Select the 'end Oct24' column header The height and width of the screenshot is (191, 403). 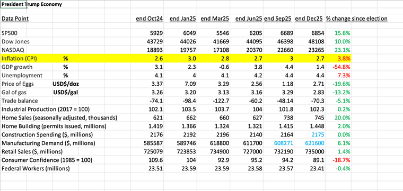click(x=150, y=19)
